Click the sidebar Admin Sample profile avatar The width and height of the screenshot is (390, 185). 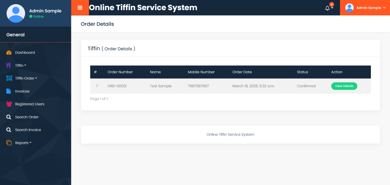point(16,13)
